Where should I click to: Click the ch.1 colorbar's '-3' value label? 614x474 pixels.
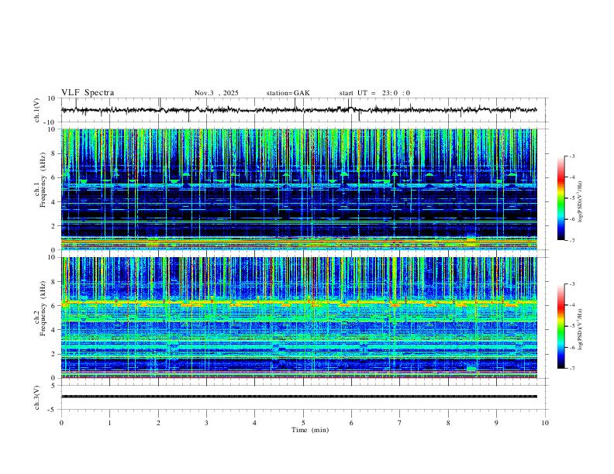(x=572, y=156)
